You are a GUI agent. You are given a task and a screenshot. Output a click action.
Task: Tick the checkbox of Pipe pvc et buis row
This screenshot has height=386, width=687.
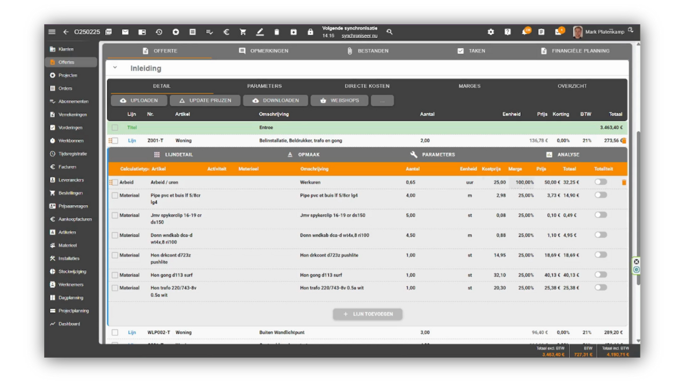pos(115,196)
